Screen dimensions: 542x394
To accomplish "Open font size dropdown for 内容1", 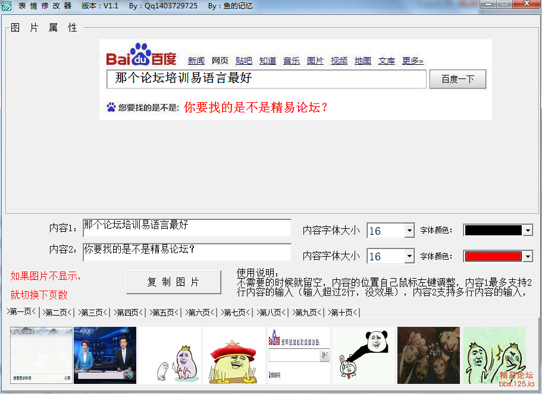I will (409, 231).
